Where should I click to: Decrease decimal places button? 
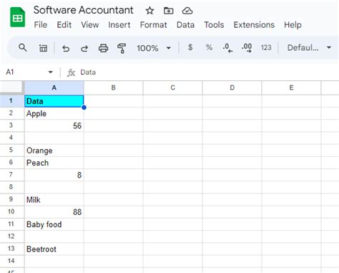[227, 48]
